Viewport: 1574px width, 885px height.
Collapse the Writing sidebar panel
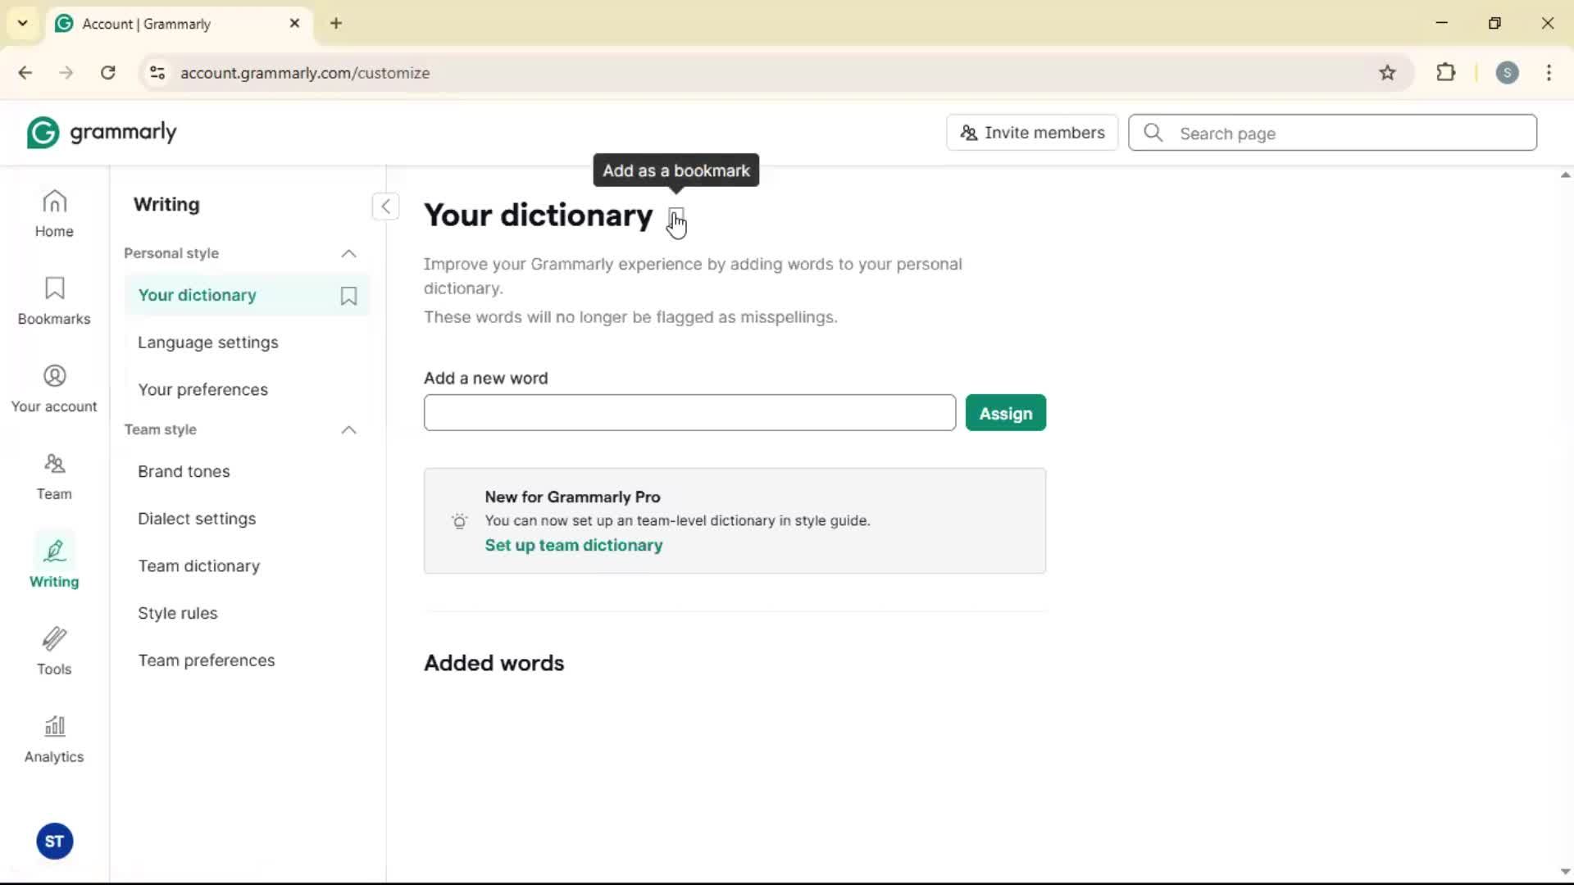pyautogui.click(x=385, y=206)
